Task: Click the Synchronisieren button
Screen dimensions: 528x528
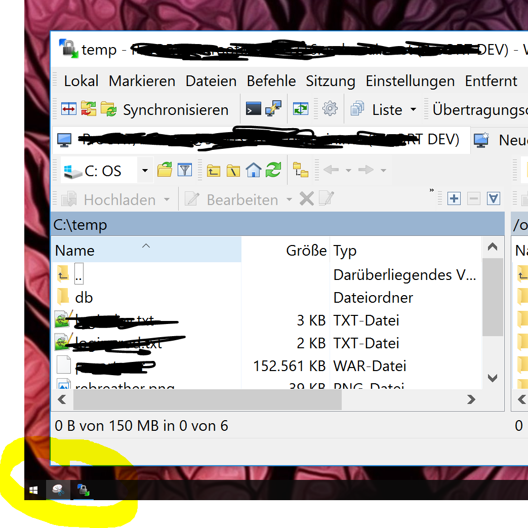Action: (x=175, y=110)
